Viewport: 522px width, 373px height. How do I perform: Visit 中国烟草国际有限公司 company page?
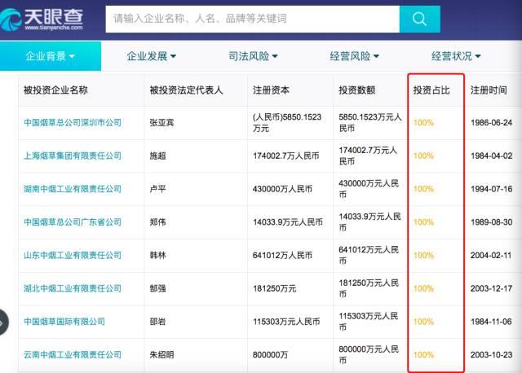64,322
